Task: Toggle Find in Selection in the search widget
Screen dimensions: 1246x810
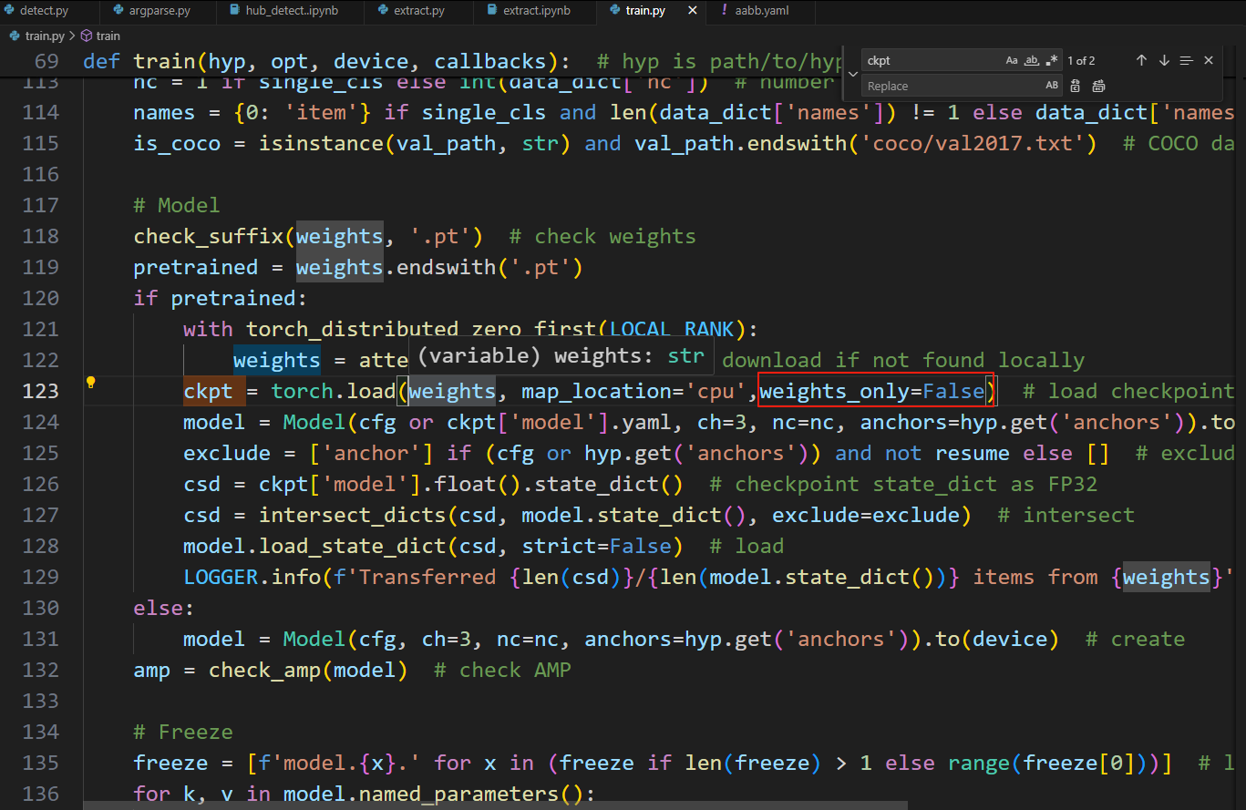Action: point(1186,60)
